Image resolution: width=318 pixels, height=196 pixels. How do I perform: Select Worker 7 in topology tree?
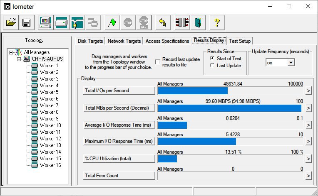tap(49, 105)
